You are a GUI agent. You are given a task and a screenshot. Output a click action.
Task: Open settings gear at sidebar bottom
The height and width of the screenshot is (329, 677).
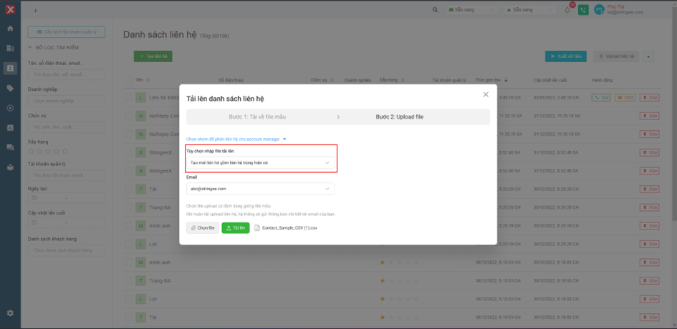(x=10, y=313)
